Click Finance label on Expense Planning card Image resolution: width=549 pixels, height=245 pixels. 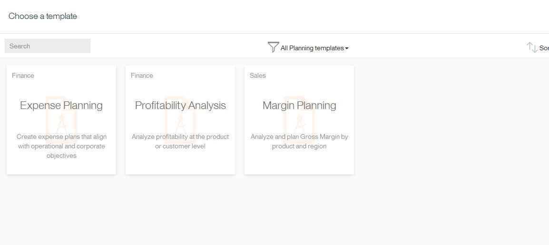click(23, 75)
